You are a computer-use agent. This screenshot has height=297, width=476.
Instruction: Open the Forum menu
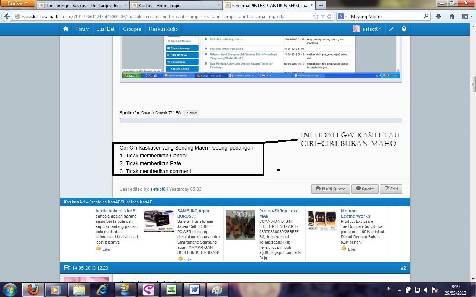tap(82, 29)
